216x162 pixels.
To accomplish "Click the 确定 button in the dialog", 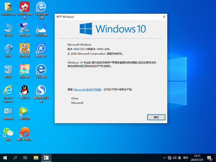I will pos(156,117).
